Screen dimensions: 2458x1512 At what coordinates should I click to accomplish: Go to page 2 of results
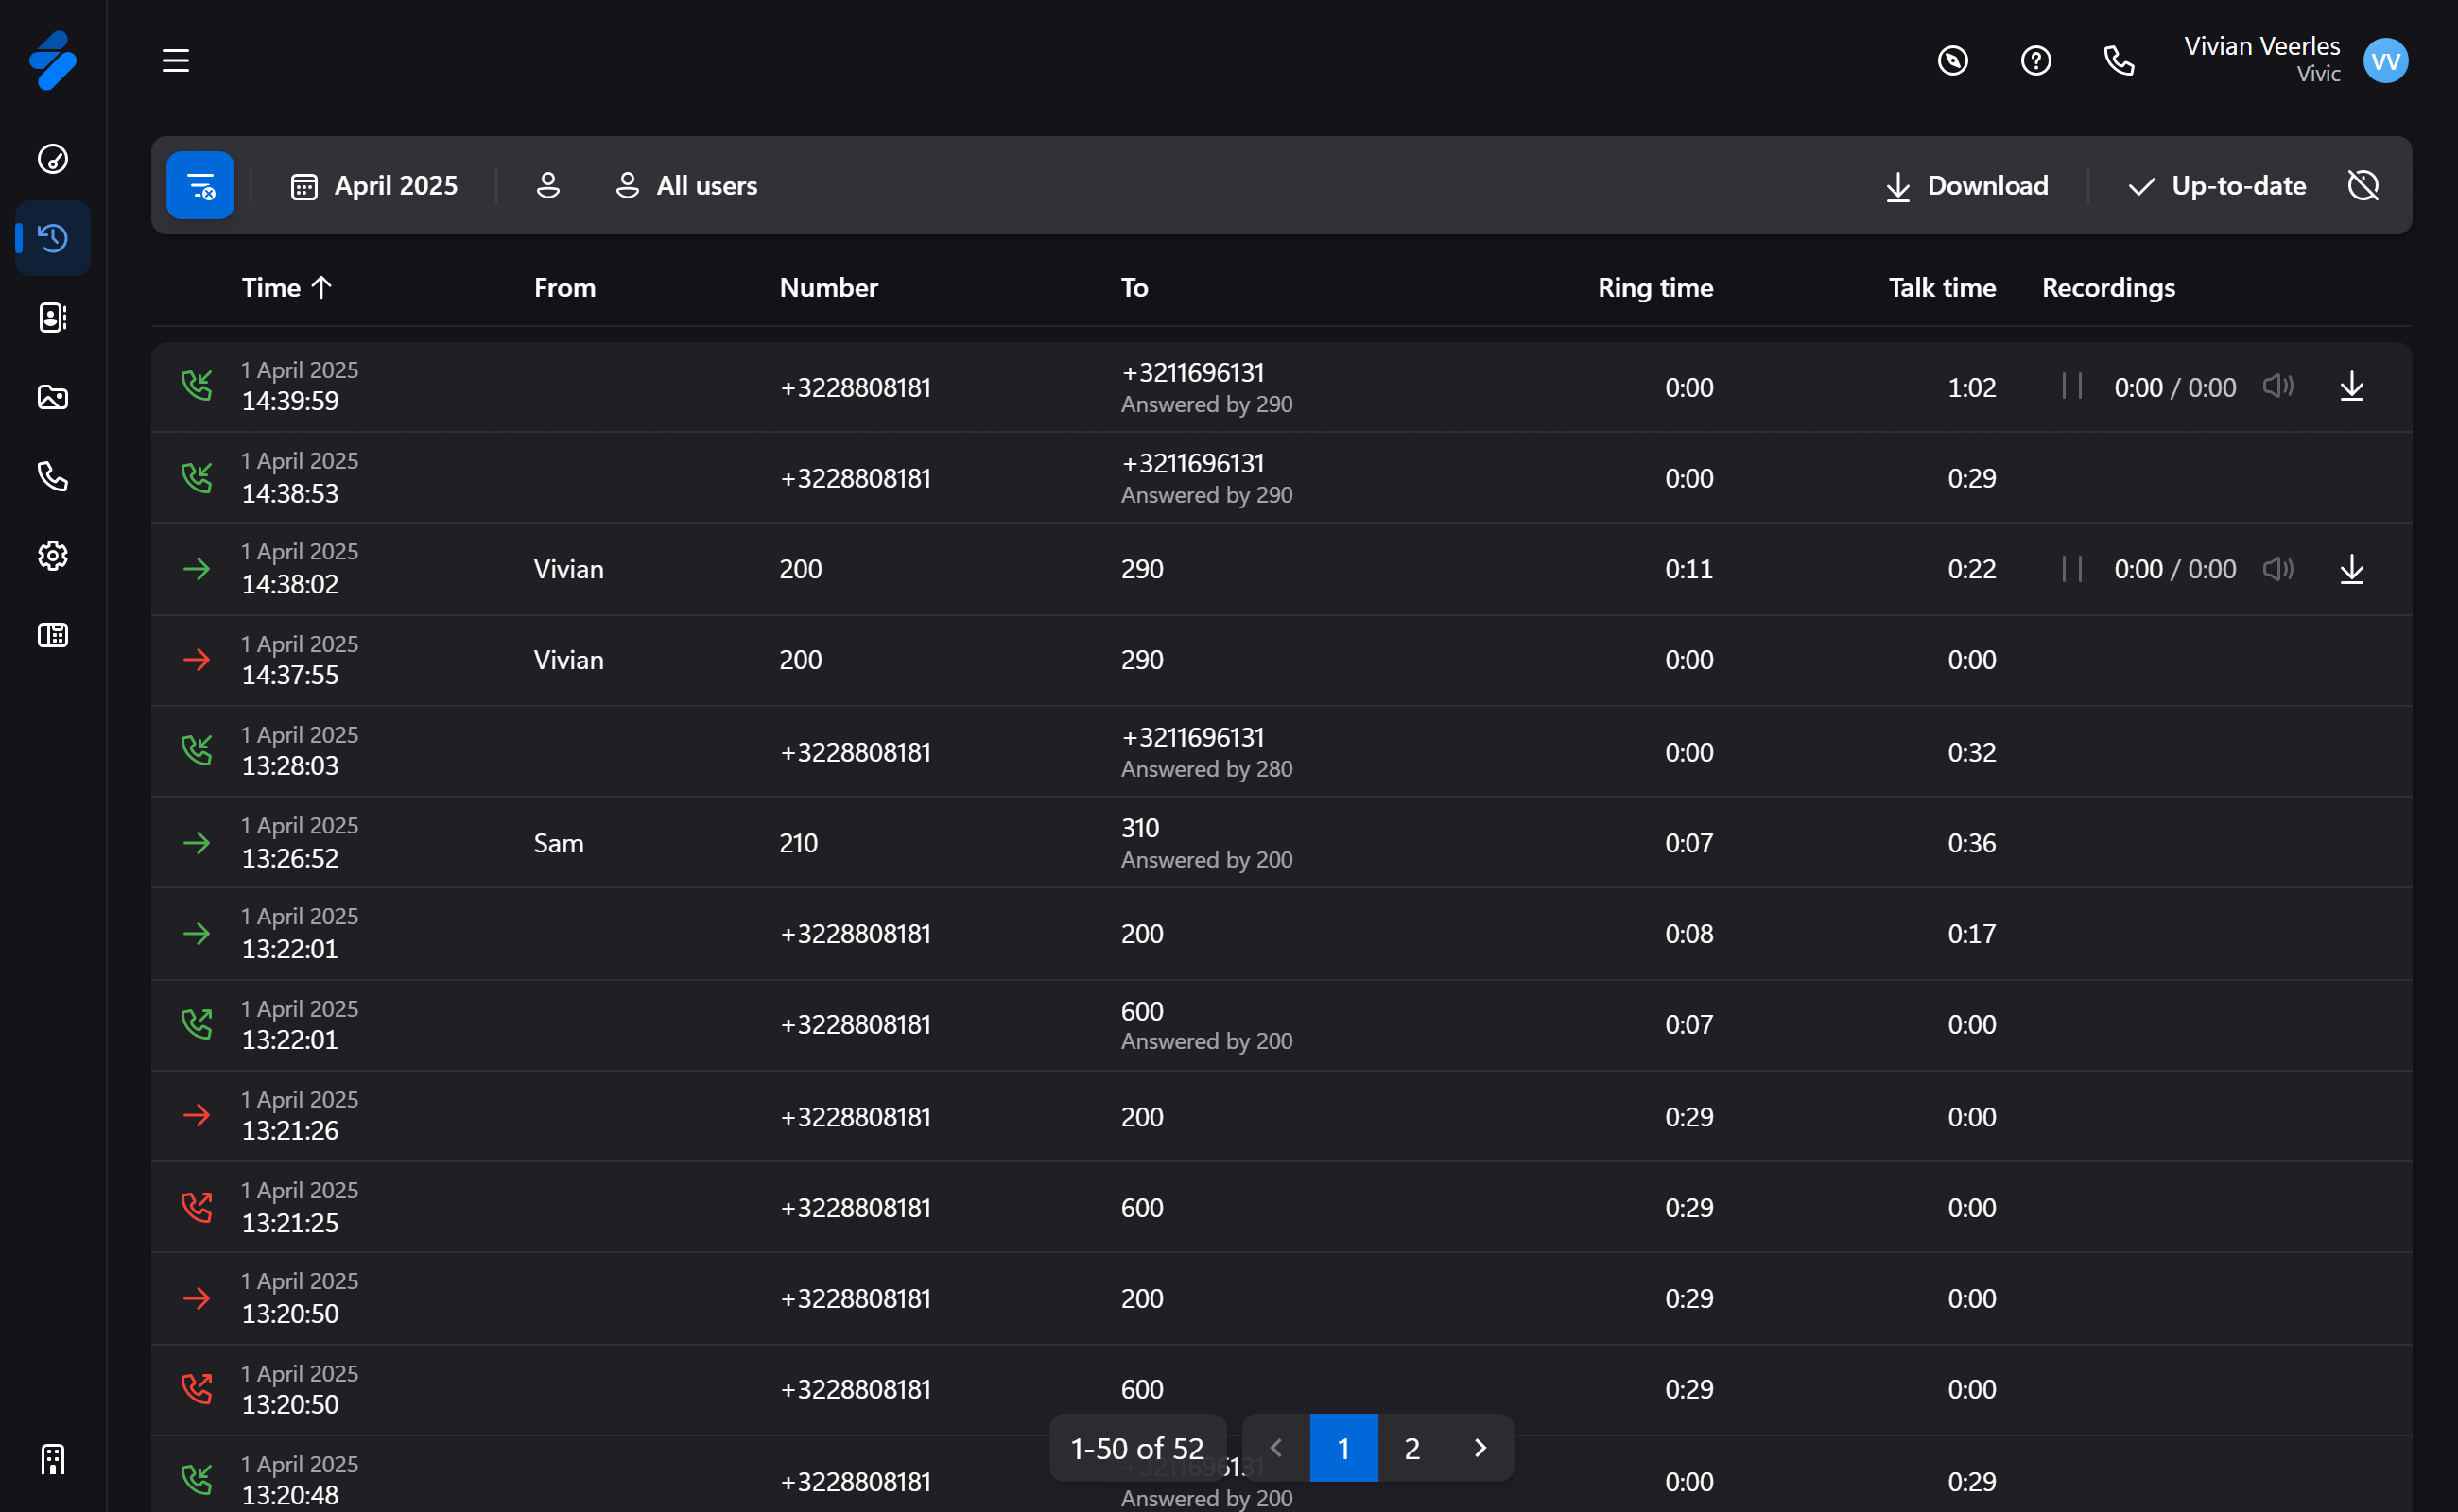(x=1411, y=1448)
